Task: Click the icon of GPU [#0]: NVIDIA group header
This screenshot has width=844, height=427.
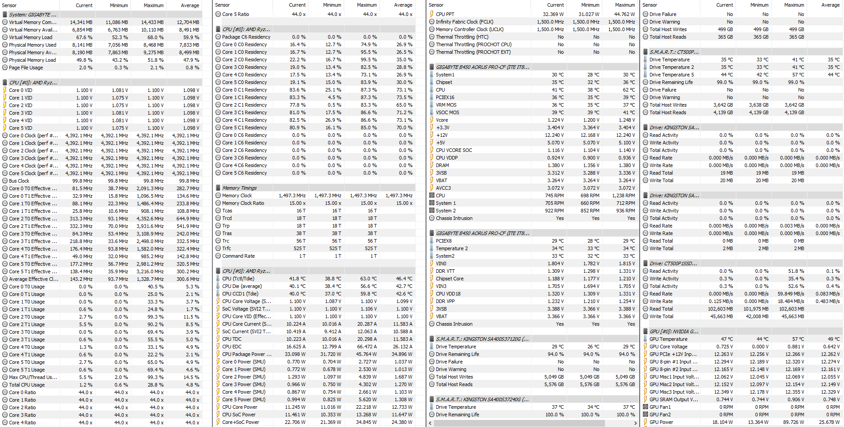Action: tap(645, 331)
